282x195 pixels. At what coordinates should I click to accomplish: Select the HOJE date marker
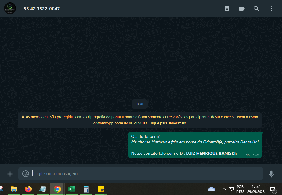click(140, 104)
